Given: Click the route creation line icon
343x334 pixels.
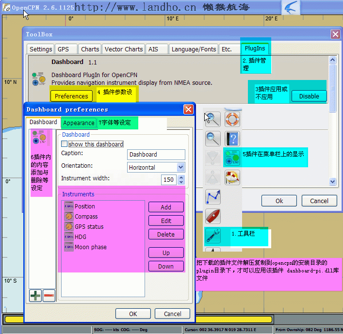Looking at the screenshot, I should pos(212,197).
